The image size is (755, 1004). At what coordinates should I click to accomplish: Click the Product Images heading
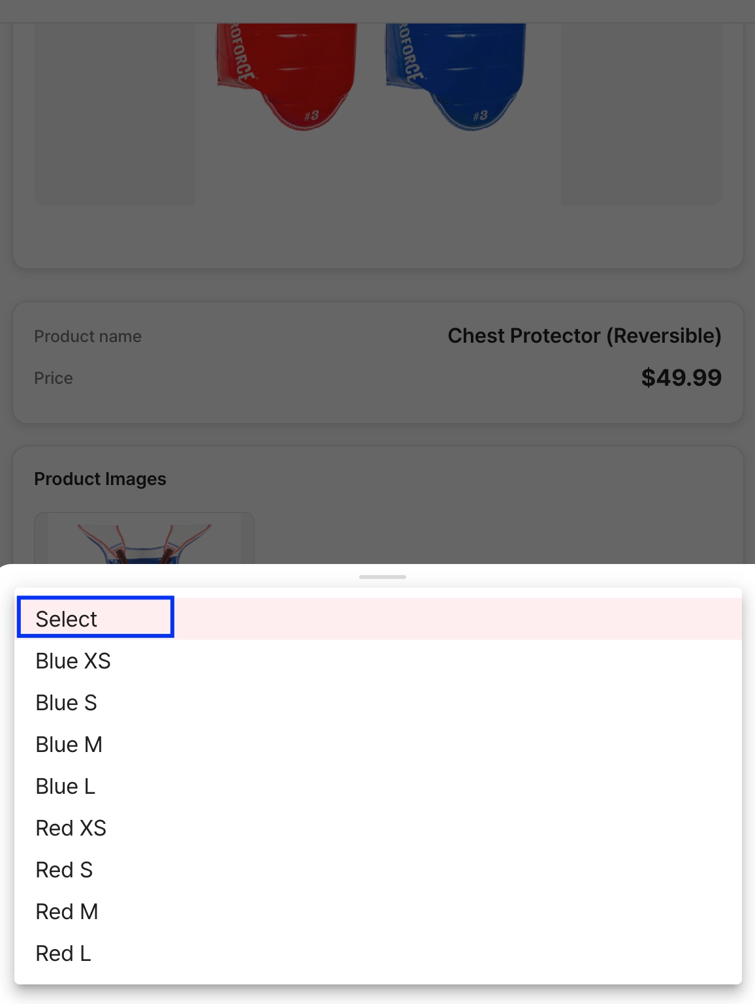pyautogui.click(x=100, y=478)
